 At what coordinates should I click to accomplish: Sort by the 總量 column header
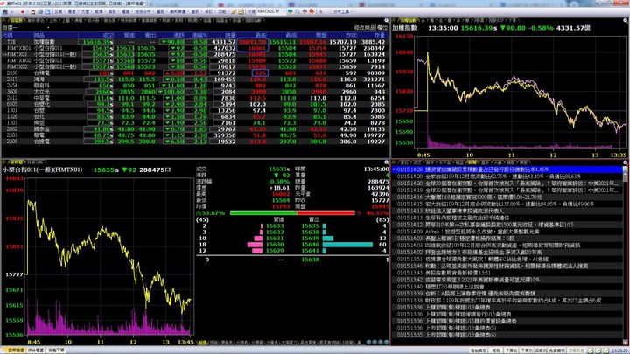point(230,35)
